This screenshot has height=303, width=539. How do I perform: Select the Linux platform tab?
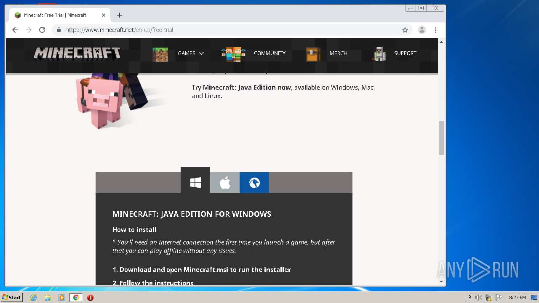point(254,183)
